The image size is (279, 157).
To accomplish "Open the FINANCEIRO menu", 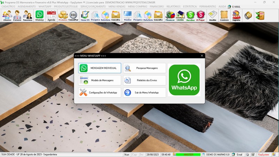I will [157, 7].
